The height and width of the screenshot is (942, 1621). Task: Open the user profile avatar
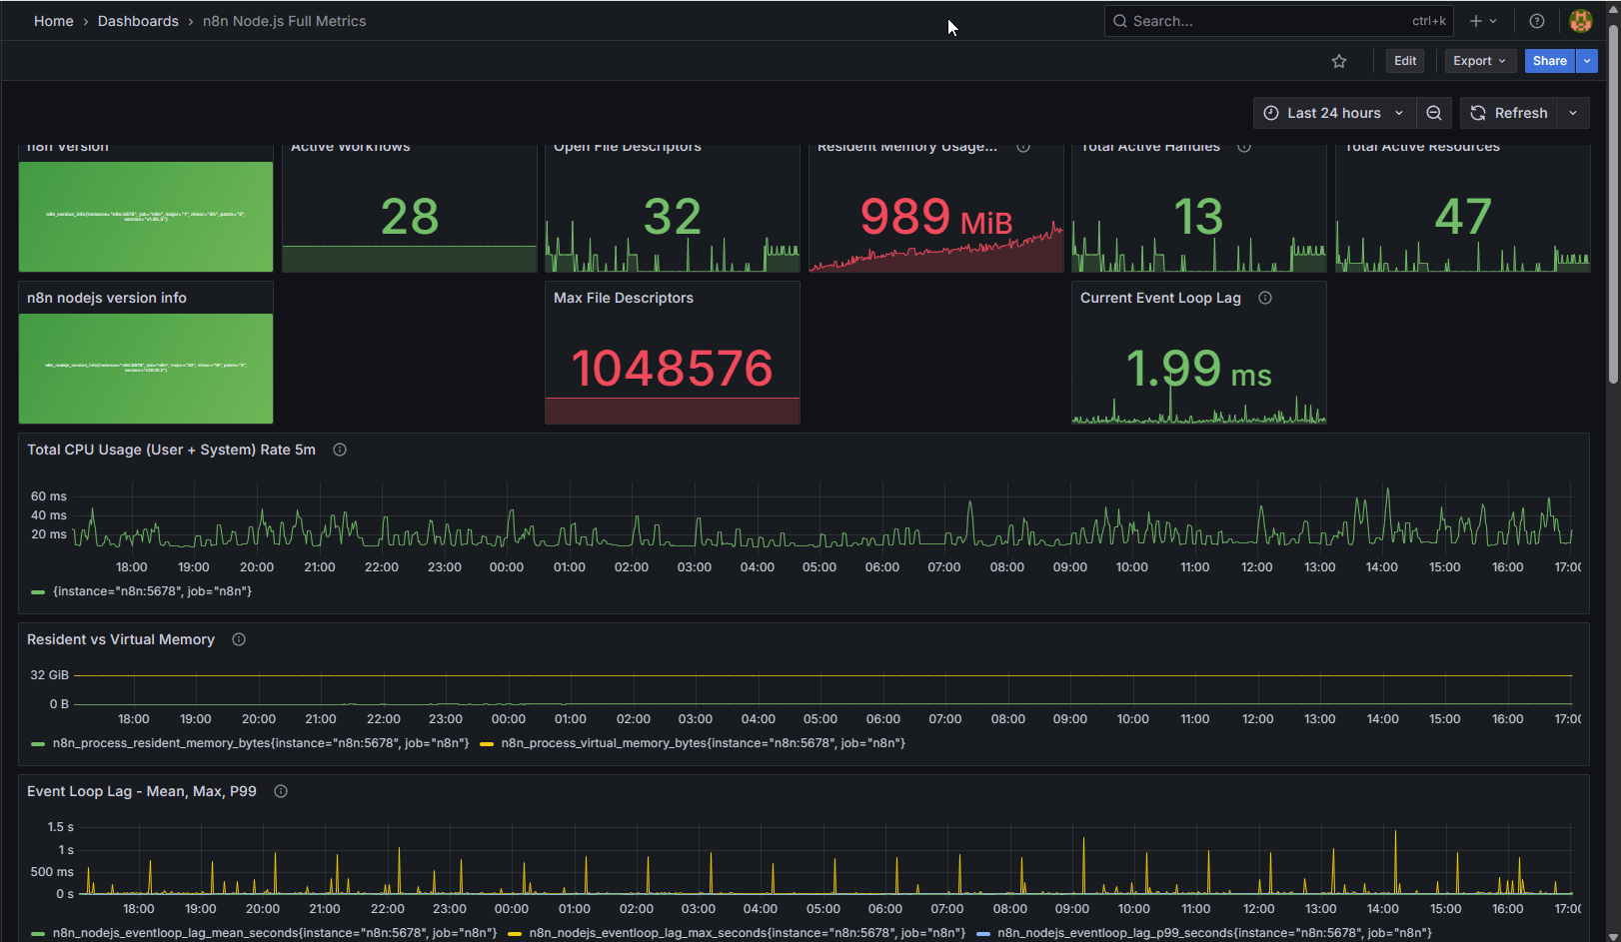[x=1581, y=21]
